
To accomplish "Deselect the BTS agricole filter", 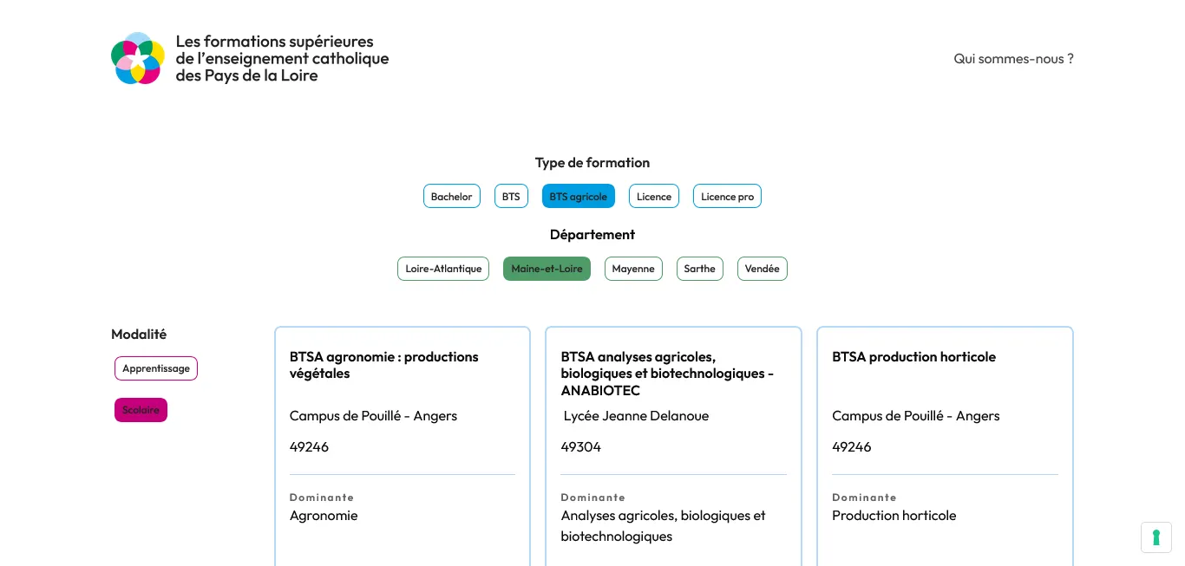I will (579, 196).
